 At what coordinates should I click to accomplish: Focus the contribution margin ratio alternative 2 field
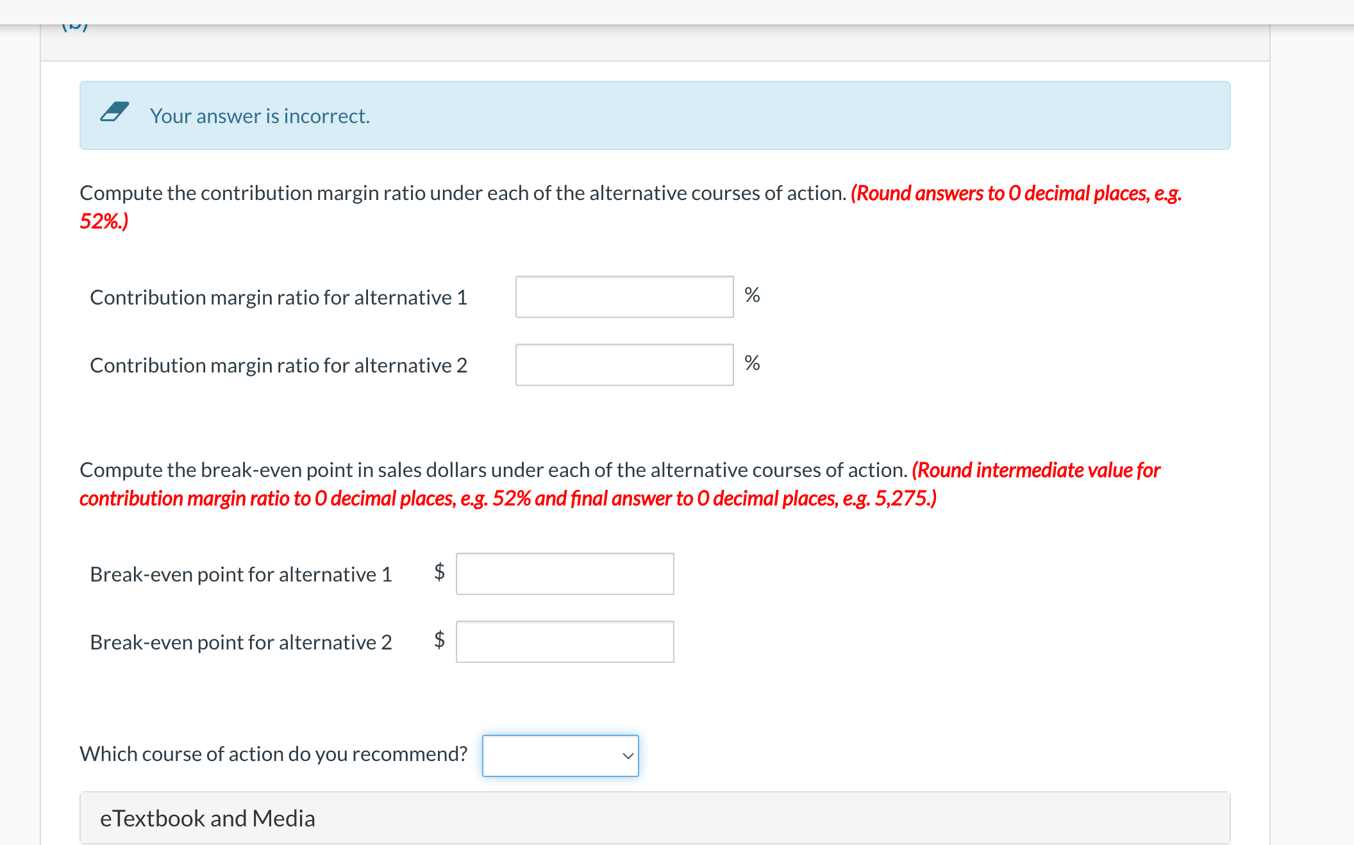(x=624, y=365)
